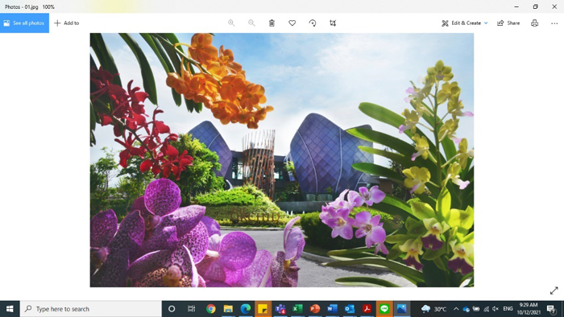Rotate the photo using rotate icon
564x317 pixels.
[x=313, y=23]
